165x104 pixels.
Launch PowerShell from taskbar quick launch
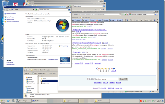[8, 101]
